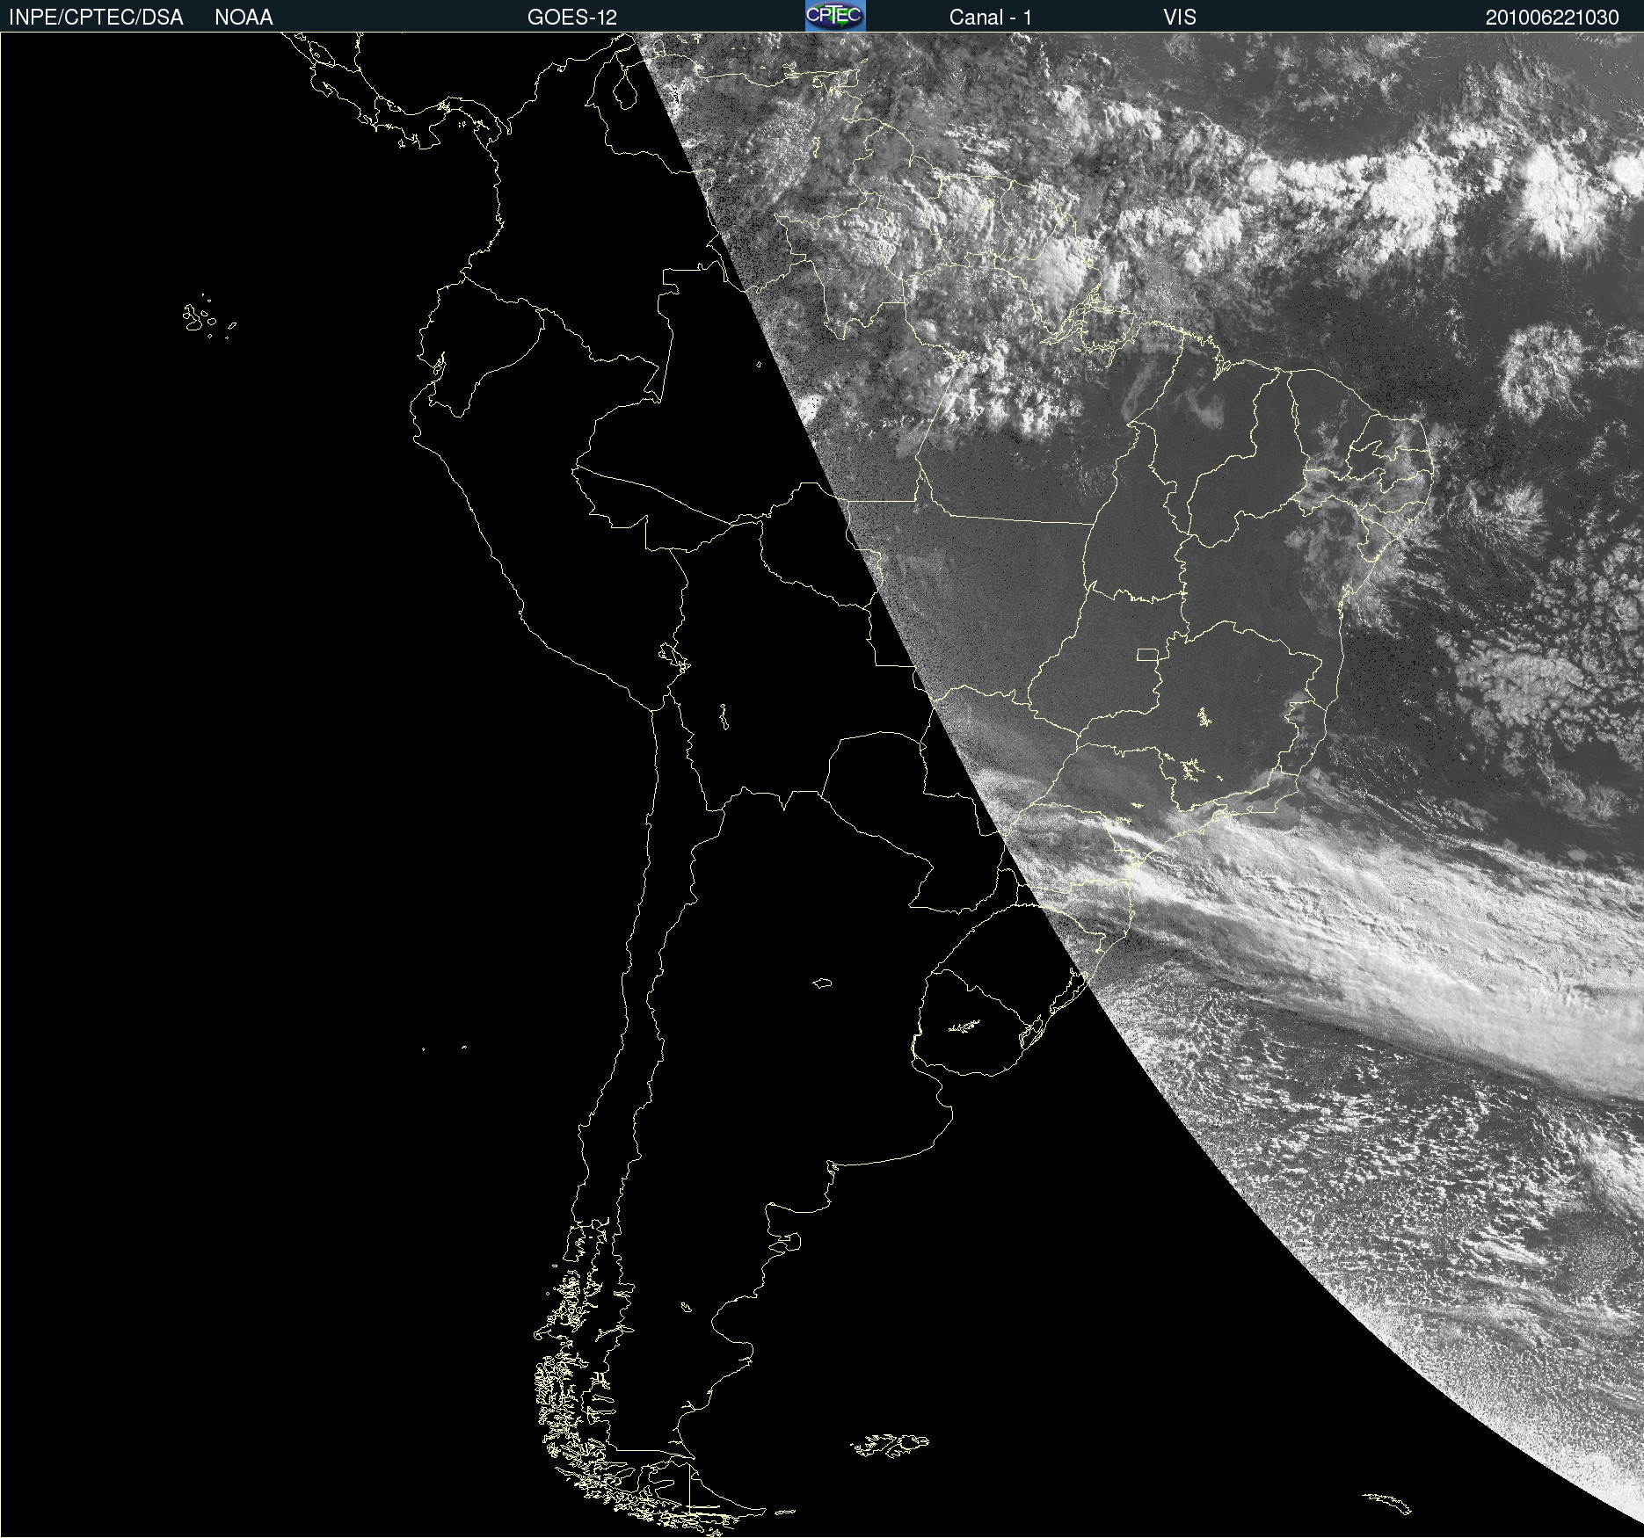Viewport: 1644px width, 1538px height.
Task: Click the INPE/CPTEC/DSA header label
Action: pos(96,18)
